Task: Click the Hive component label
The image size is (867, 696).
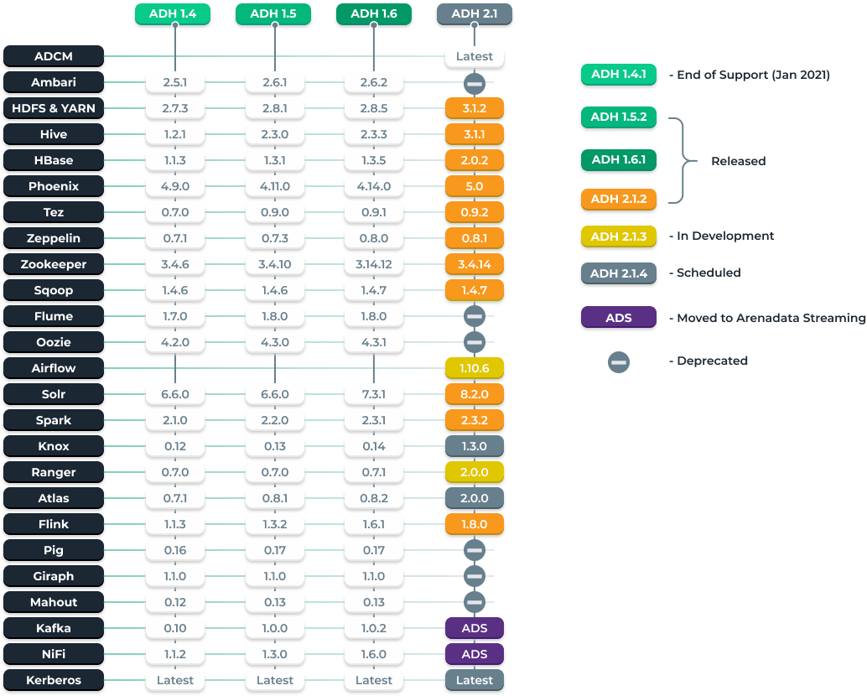Action: [54, 134]
